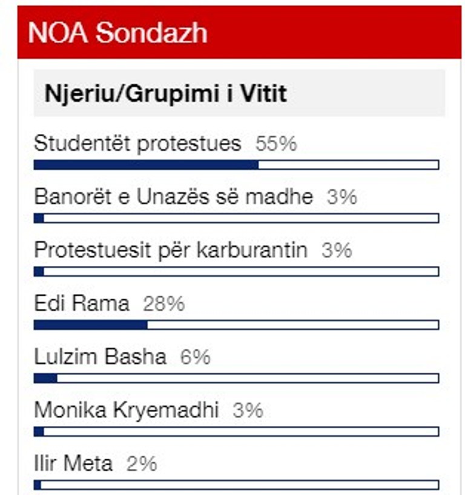465x495 pixels.
Task: Click the 28% result value
Action: 163,304
